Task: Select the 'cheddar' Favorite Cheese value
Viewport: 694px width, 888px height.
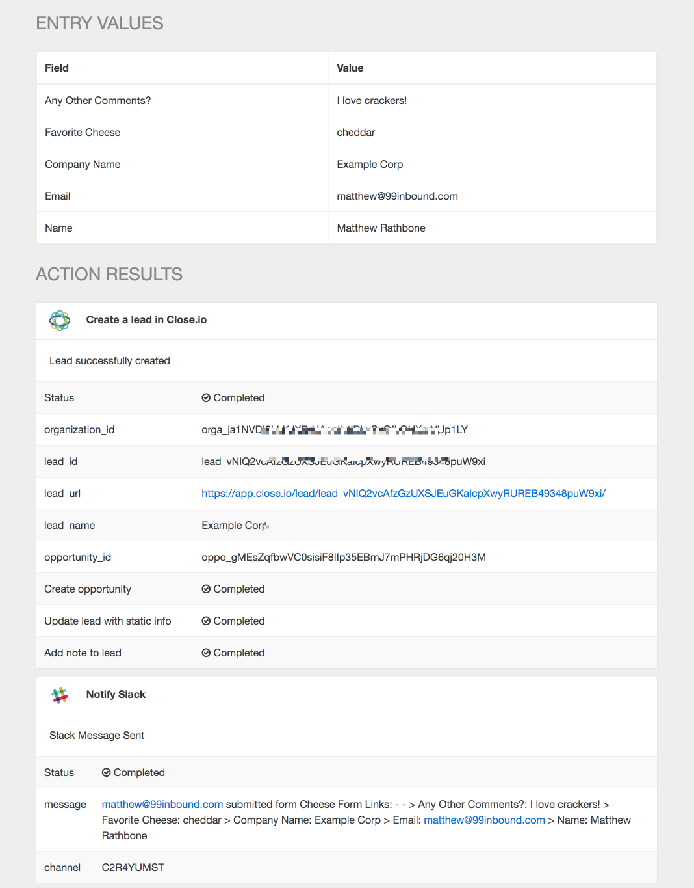Action: tap(356, 132)
